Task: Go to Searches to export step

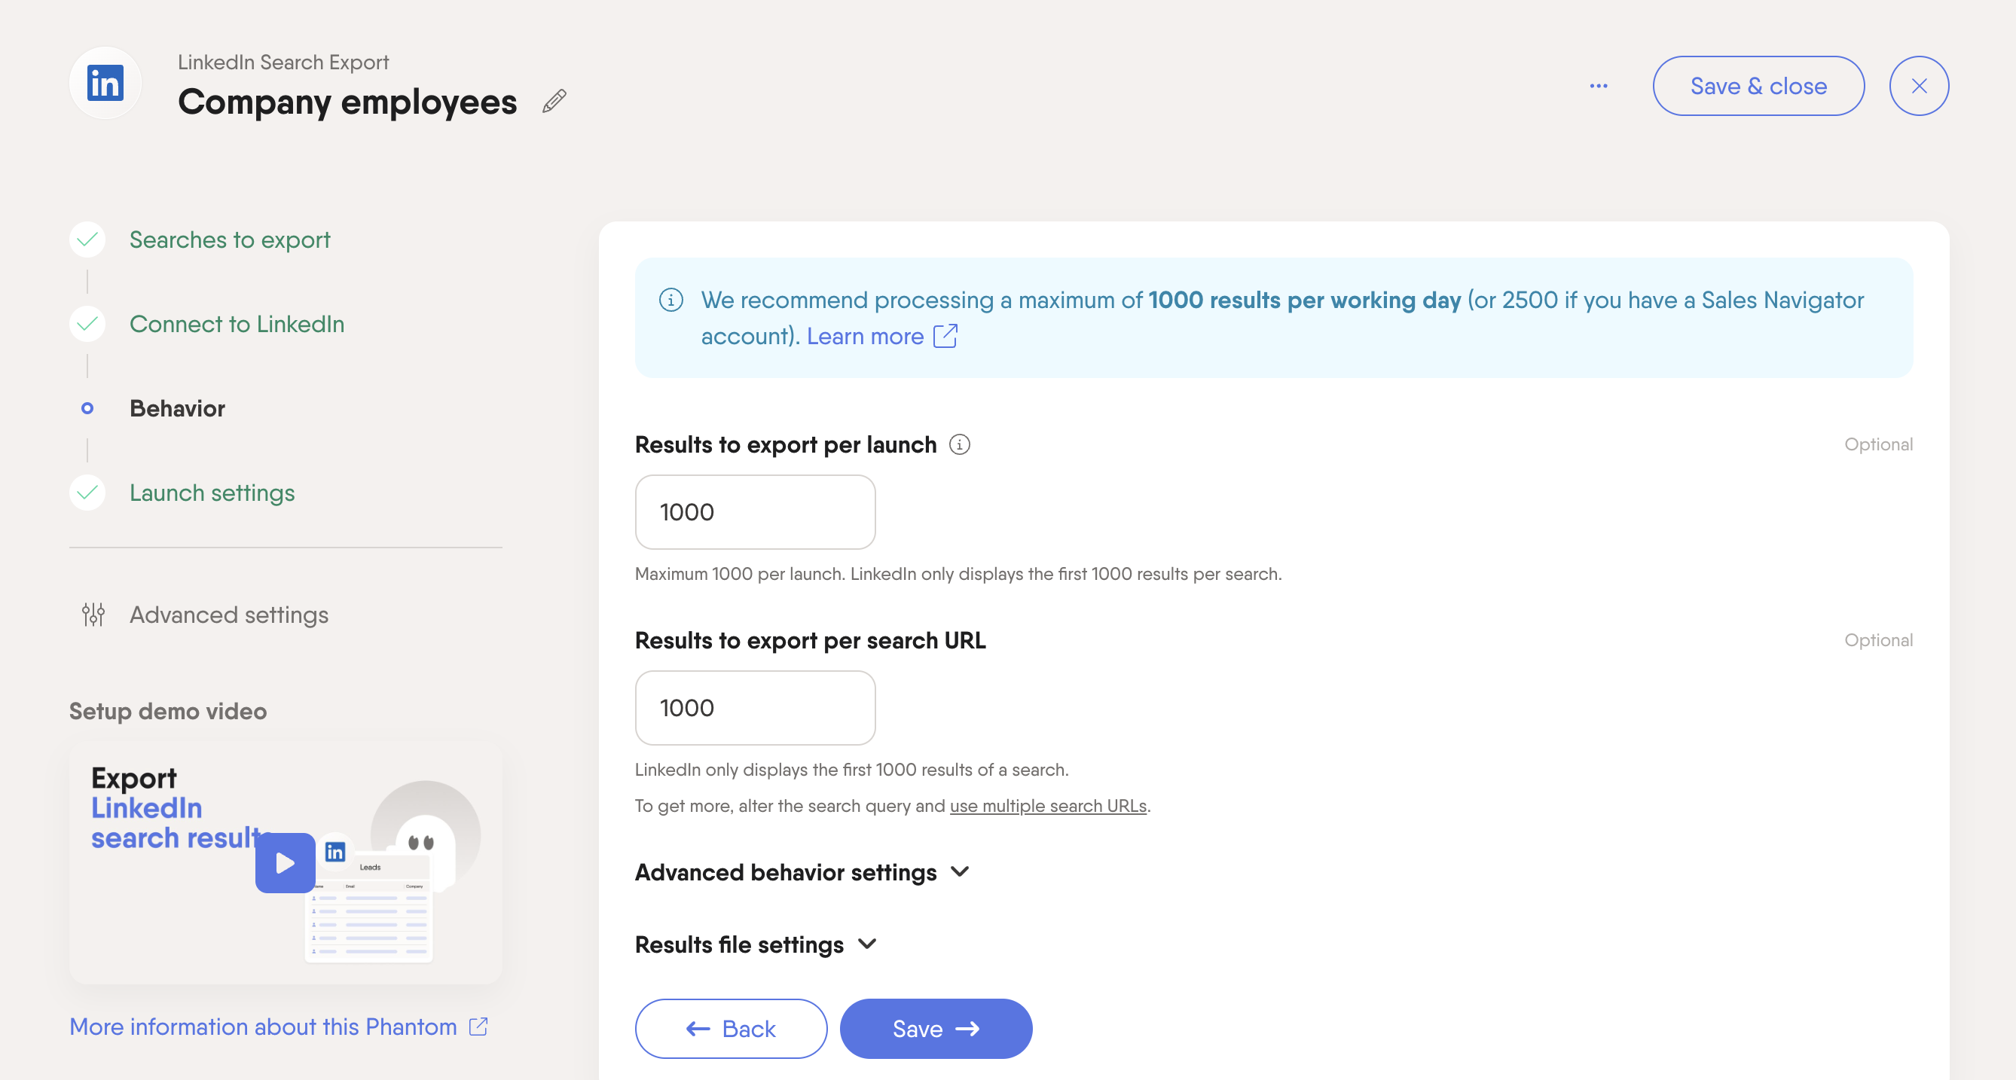Action: tap(229, 239)
